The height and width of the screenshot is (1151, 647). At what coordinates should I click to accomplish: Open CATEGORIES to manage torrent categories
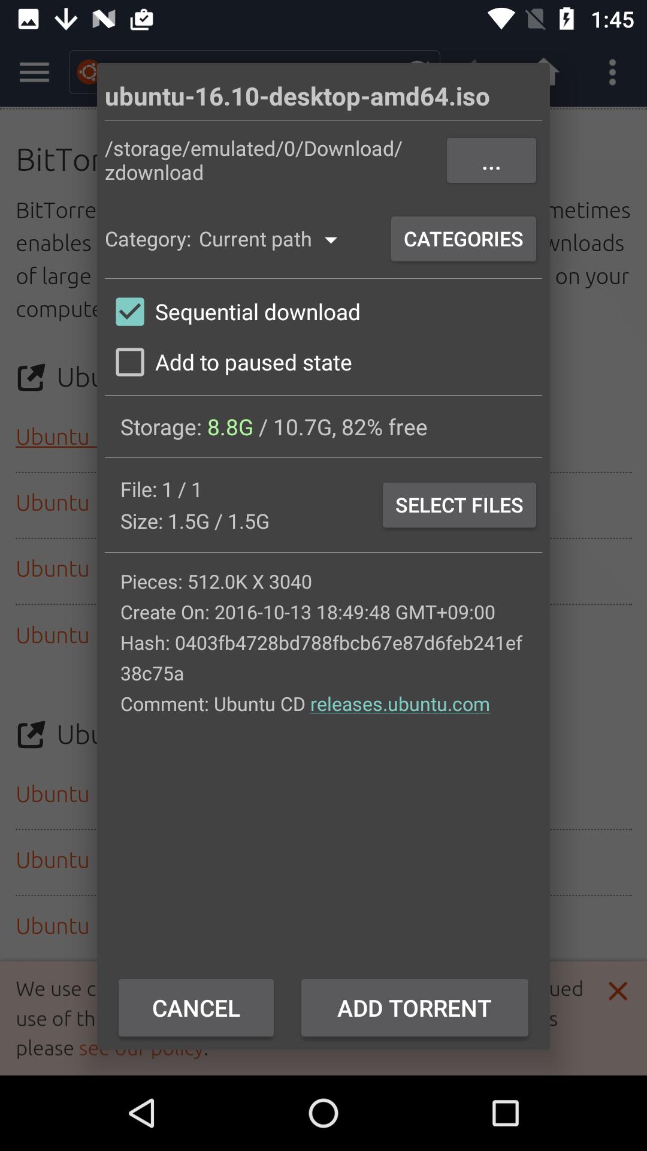[x=463, y=239]
